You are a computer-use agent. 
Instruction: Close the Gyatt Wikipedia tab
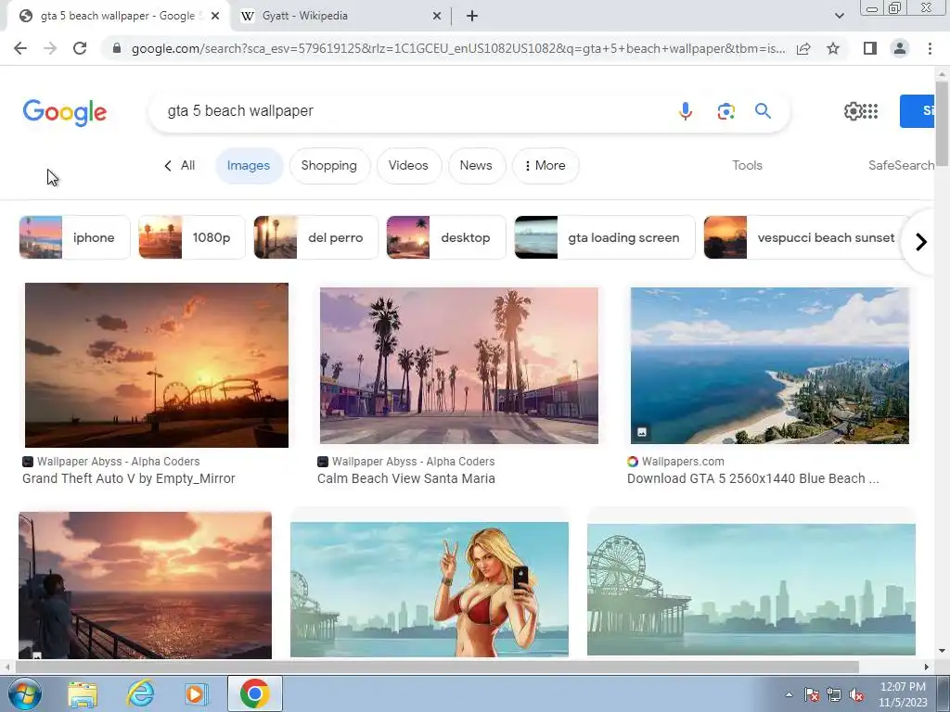(x=437, y=17)
